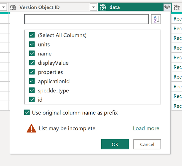Click the first Record cell in right column
The image size is (182, 166).
[x=177, y=19]
